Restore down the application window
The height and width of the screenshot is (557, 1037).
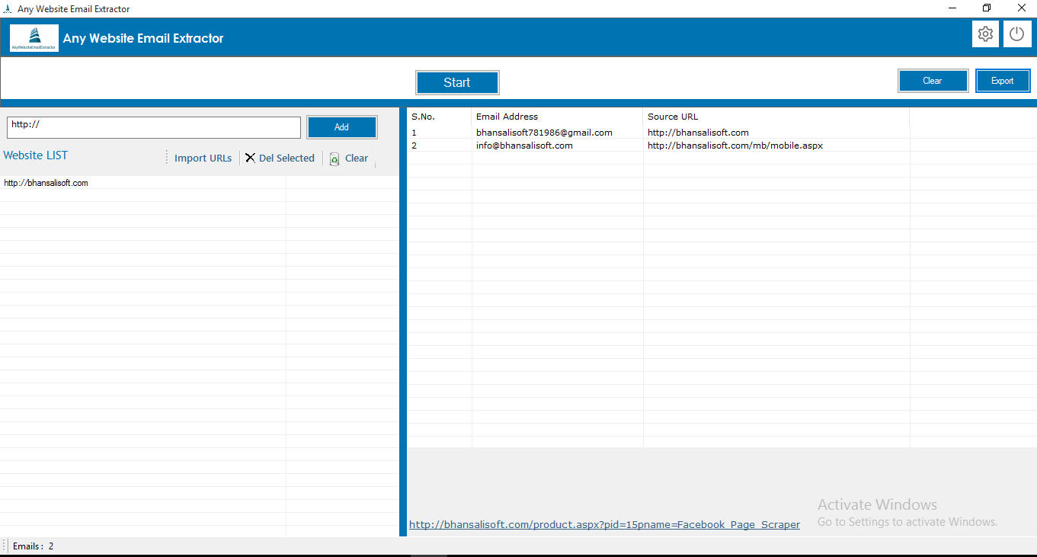pos(987,8)
